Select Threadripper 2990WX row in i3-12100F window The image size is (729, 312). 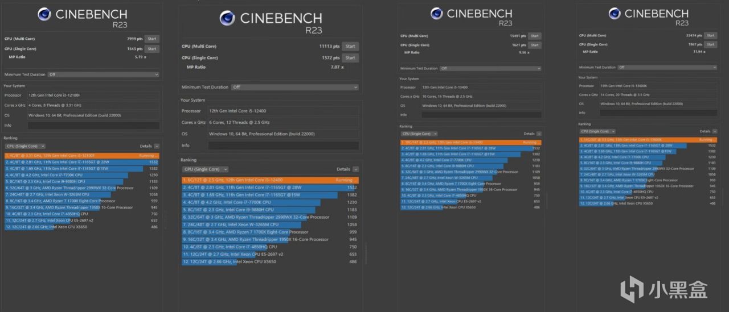tap(82, 188)
